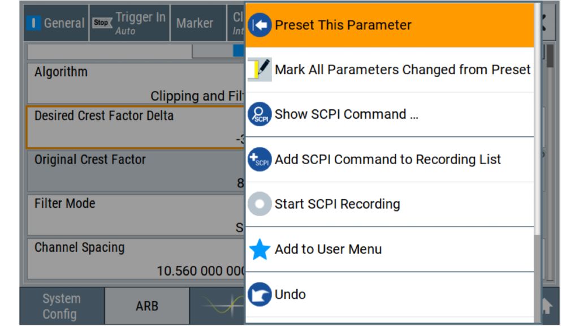Click the context menu vertical scrollbar
Image resolution: width=579 pixels, height=326 pixels.
point(537,162)
